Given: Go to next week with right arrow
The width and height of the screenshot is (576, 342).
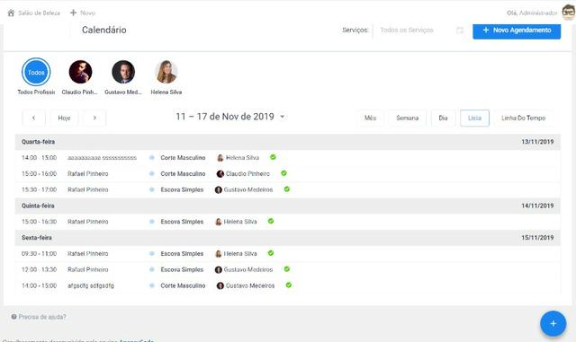Looking at the screenshot, I should (x=94, y=118).
